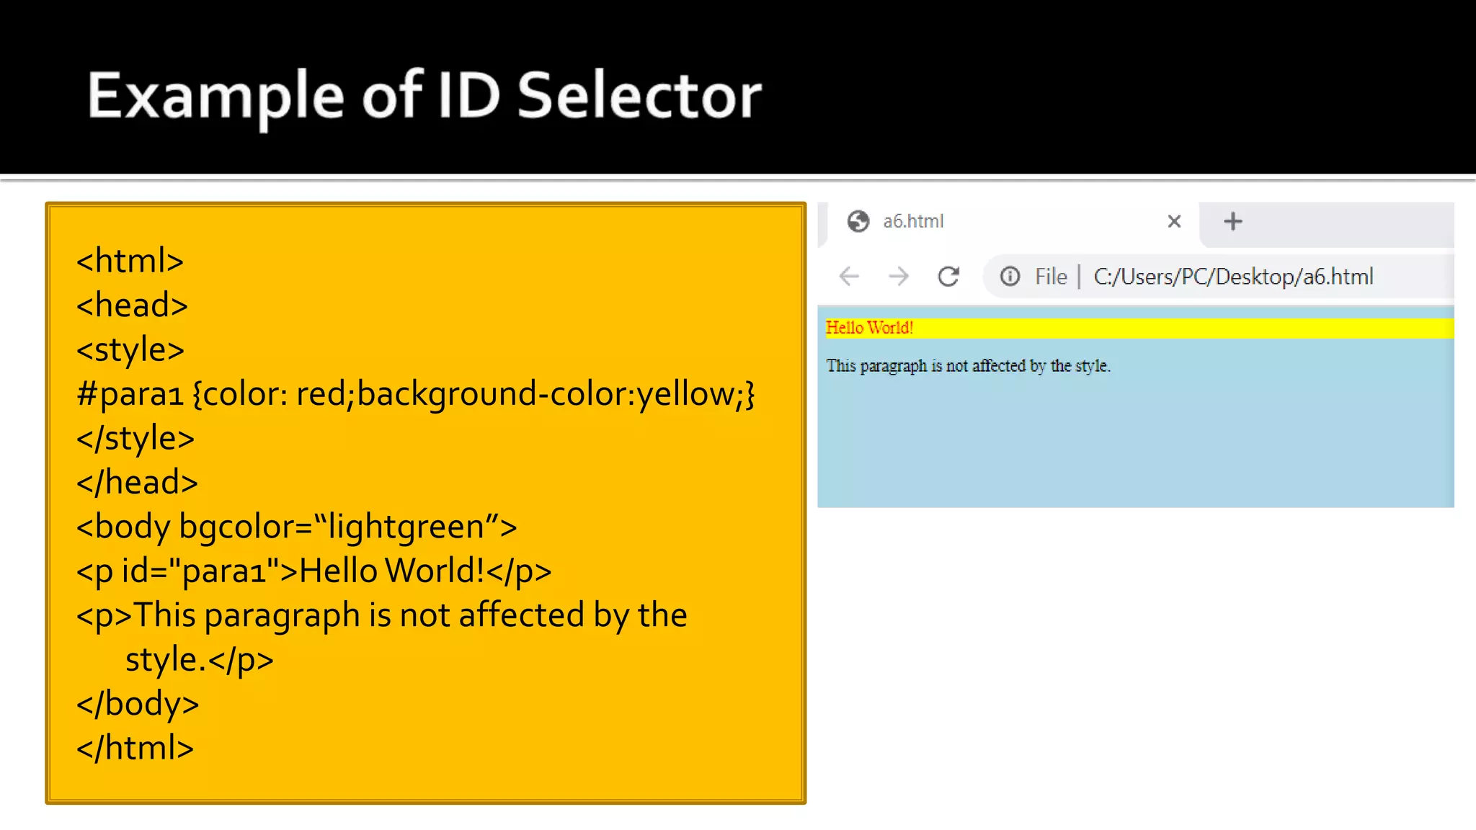This screenshot has height=830, width=1476.
Task: Reload the a6.html page
Action: pos(948,277)
